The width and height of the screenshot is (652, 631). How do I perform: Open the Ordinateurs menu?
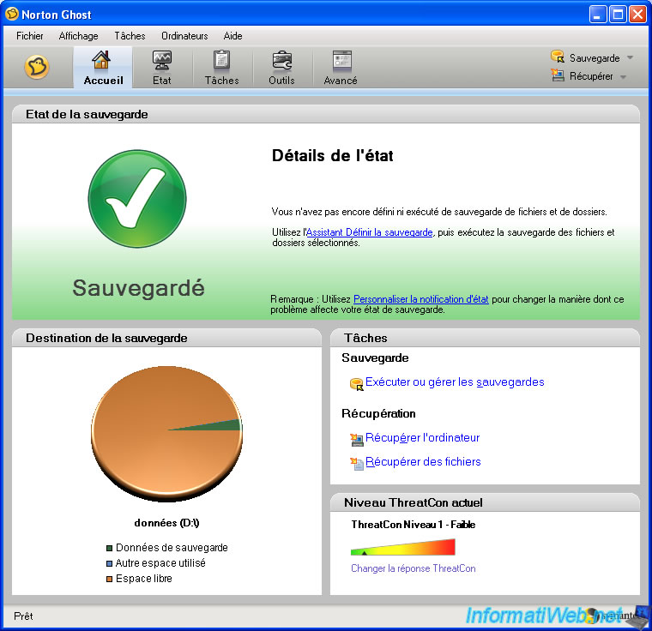(x=184, y=36)
